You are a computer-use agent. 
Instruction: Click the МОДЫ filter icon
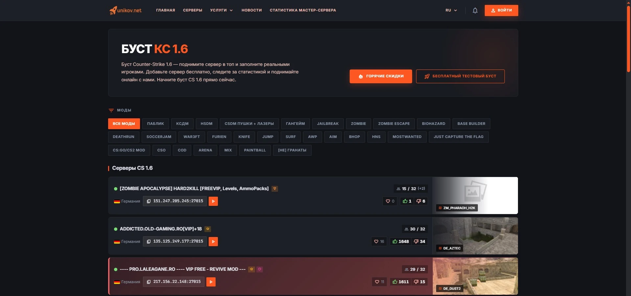pyautogui.click(x=111, y=110)
